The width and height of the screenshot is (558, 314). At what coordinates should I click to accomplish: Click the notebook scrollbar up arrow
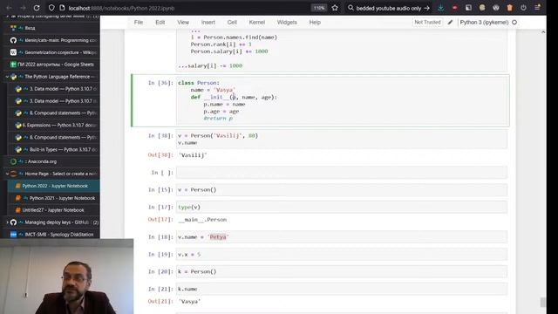coord(543,32)
